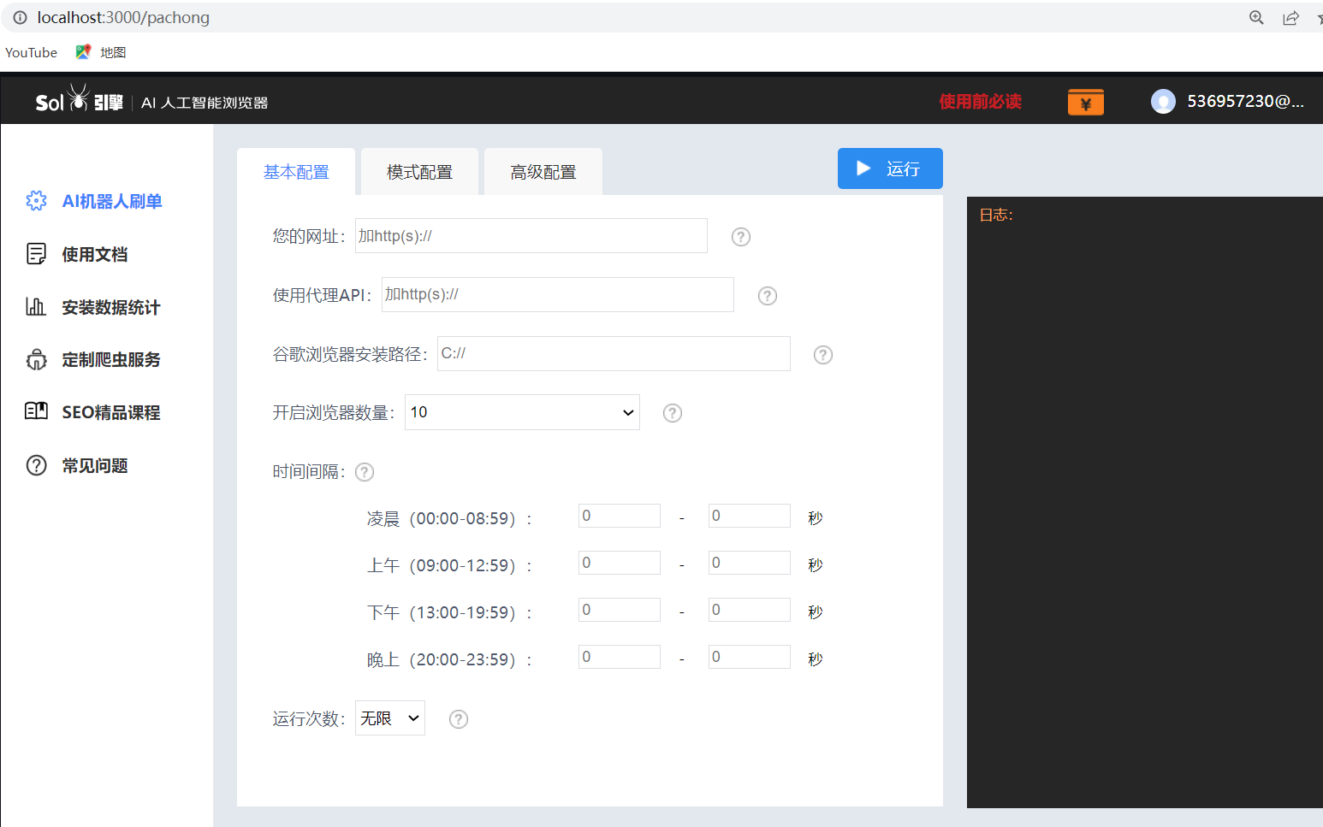Click the 您的网址 input field
Image resolution: width=1323 pixels, height=827 pixels.
(531, 235)
